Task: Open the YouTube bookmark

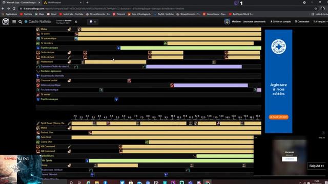Action: click(x=26, y=14)
